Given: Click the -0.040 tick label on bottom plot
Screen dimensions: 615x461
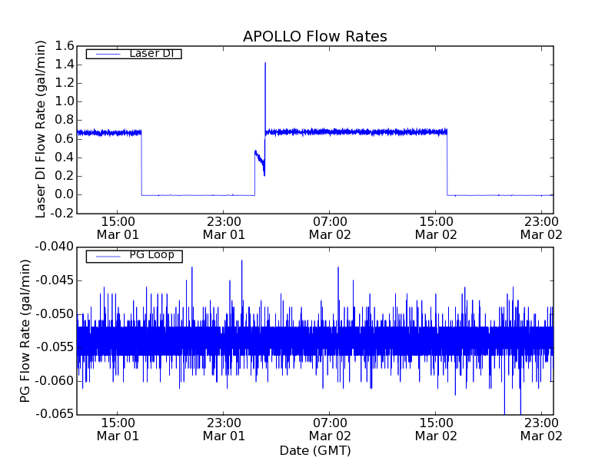Looking at the screenshot, I should pyautogui.click(x=55, y=247).
